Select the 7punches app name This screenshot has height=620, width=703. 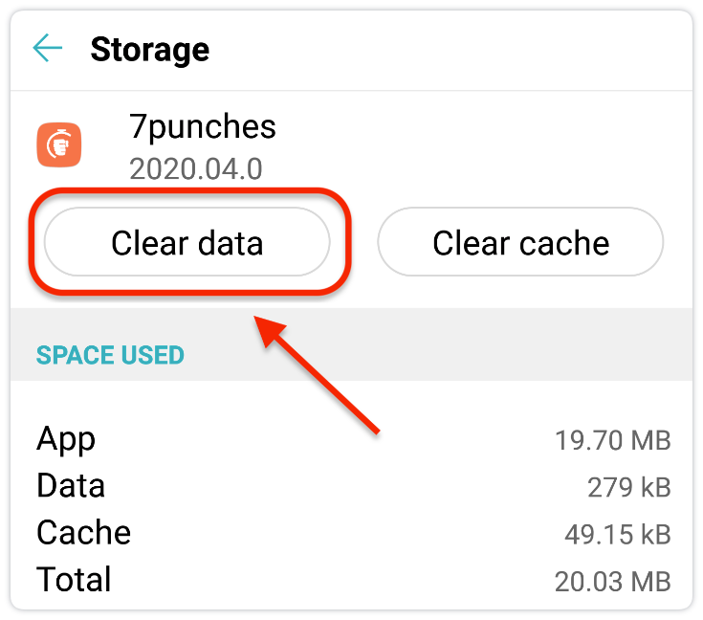[x=202, y=126]
